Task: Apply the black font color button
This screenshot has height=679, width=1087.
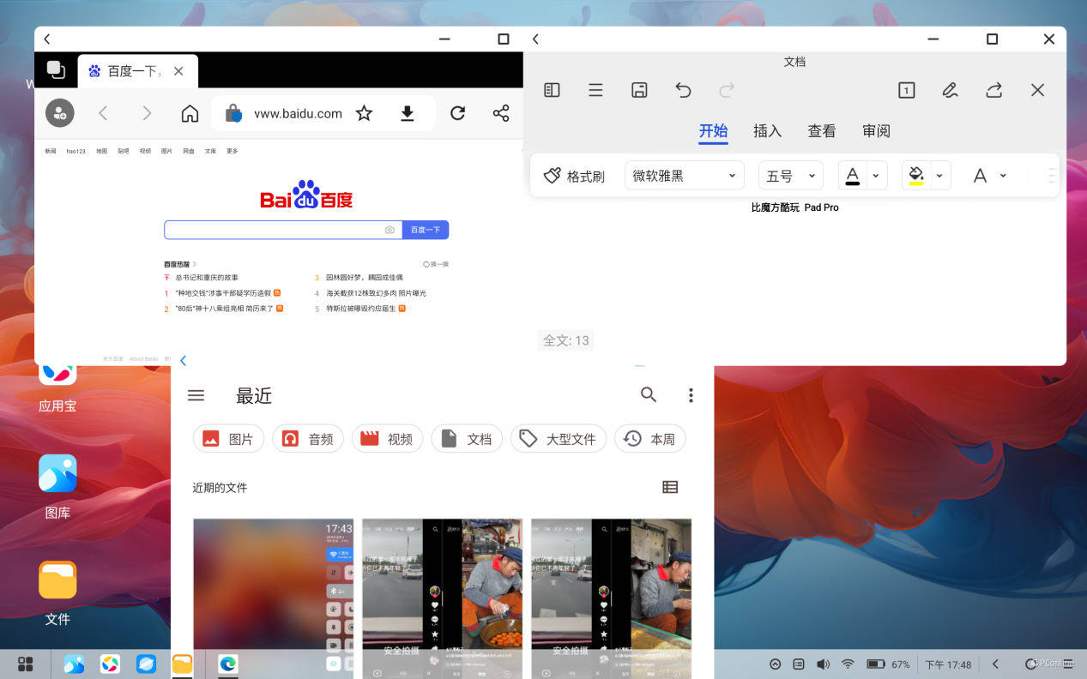Action: pos(852,176)
